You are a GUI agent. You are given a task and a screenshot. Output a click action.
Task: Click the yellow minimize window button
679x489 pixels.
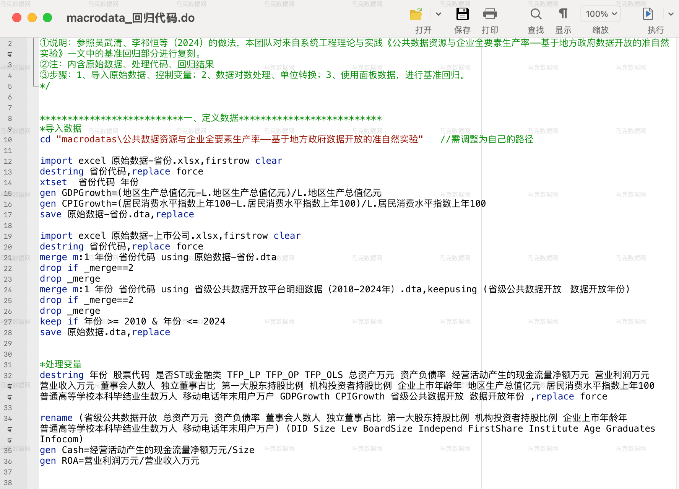(32, 18)
